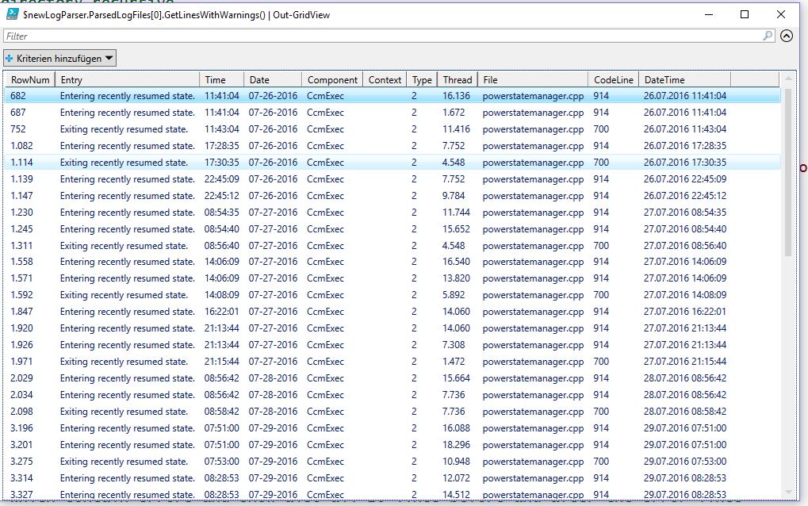Click Thread cell '12.072'
The height and width of the screenshot is (506, 808).
(x=456, y=478)
